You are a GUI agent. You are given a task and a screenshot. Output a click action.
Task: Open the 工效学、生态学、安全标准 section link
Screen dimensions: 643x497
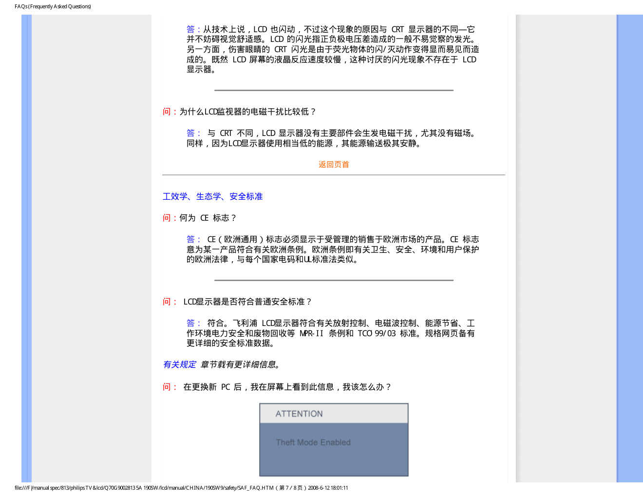pyautogui.click(x=213, y=196)
